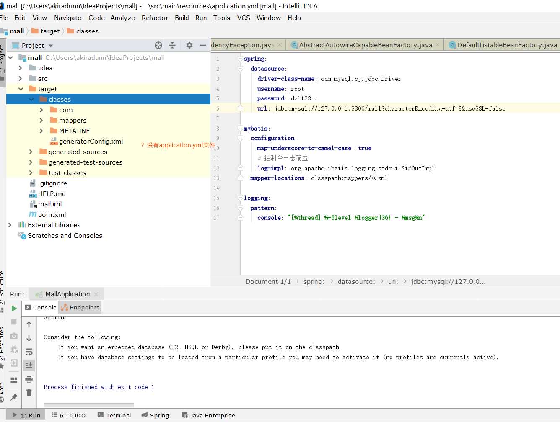Collapse all in Project panel
Screen dimensions: 560x422
[172, 45]
